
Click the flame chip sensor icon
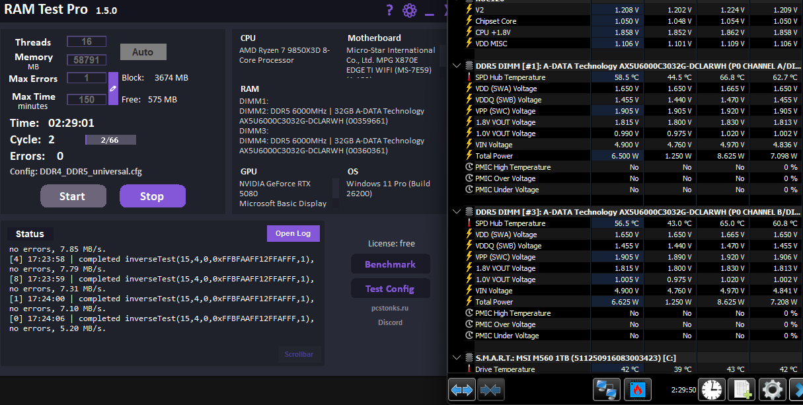(637, 389)
